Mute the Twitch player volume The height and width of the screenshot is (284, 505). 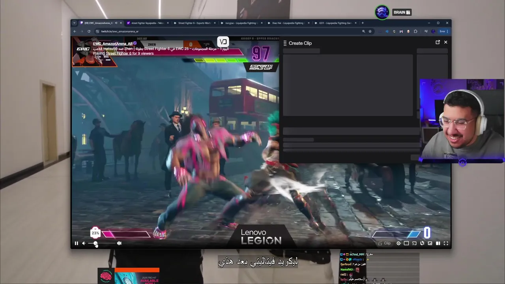pos(84,243)
